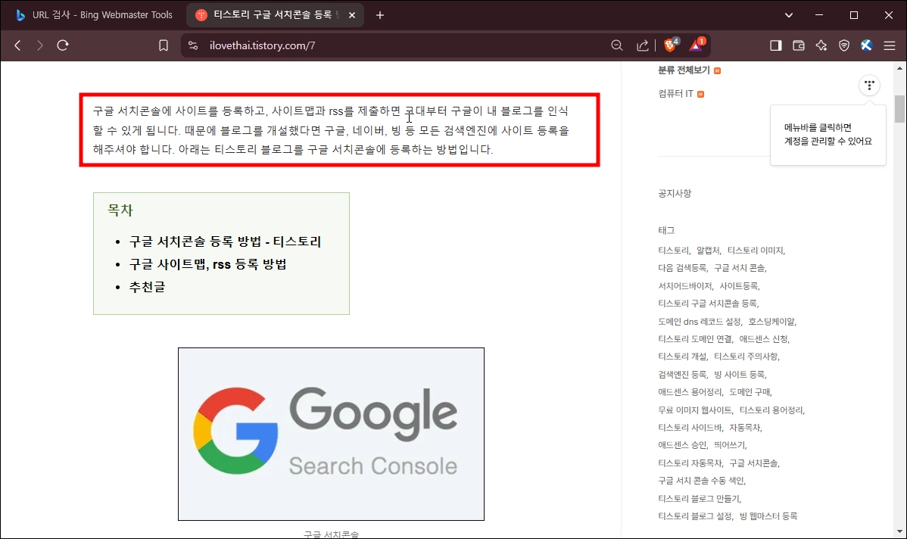Click the bookmark icon near address bar
Viewport: 907px width, 539px height.
(163, 45)
